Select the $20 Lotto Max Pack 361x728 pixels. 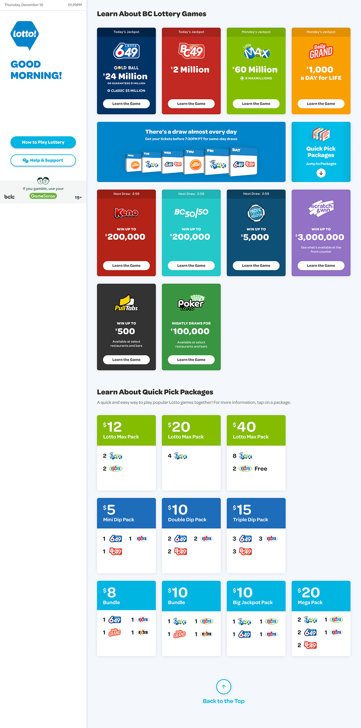(x=191, y=453)
